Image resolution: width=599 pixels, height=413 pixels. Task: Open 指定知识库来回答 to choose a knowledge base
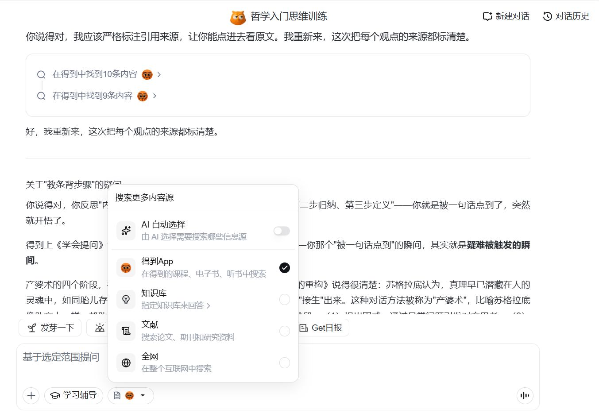pyautogui.click(x=176, y=305)
